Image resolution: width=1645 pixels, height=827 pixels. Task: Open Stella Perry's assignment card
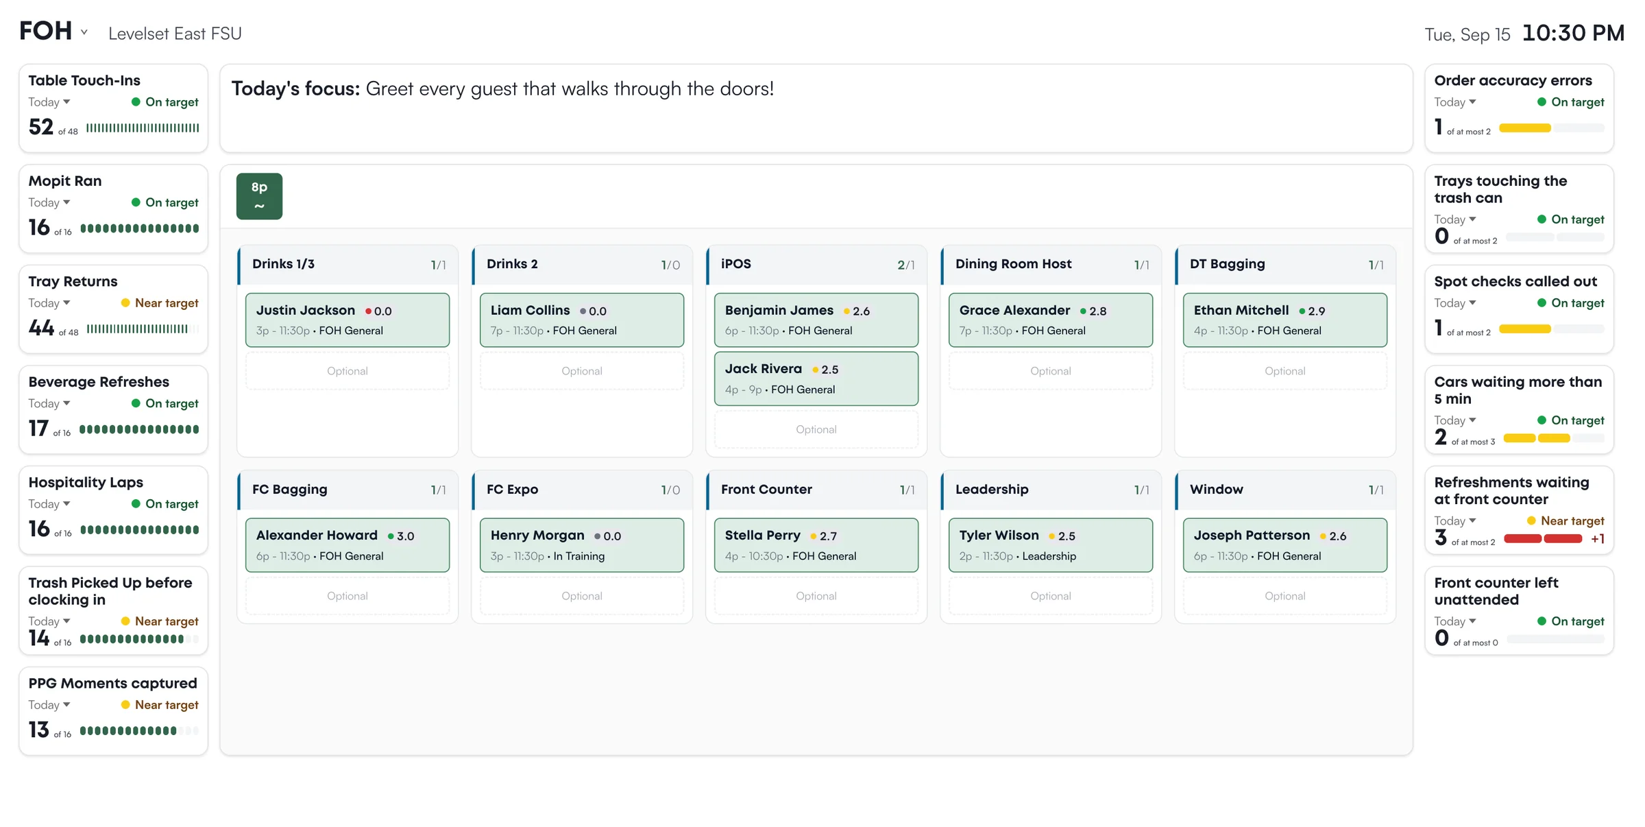point(816,545)
